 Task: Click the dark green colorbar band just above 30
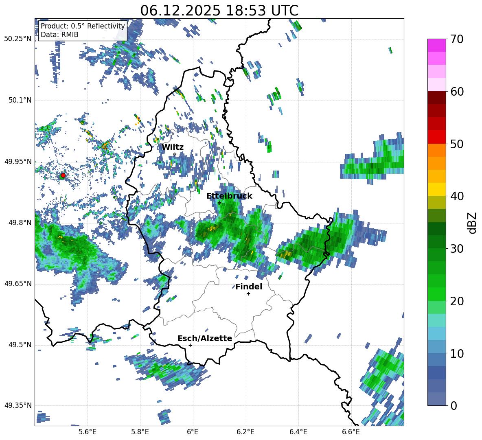[436, 242]
